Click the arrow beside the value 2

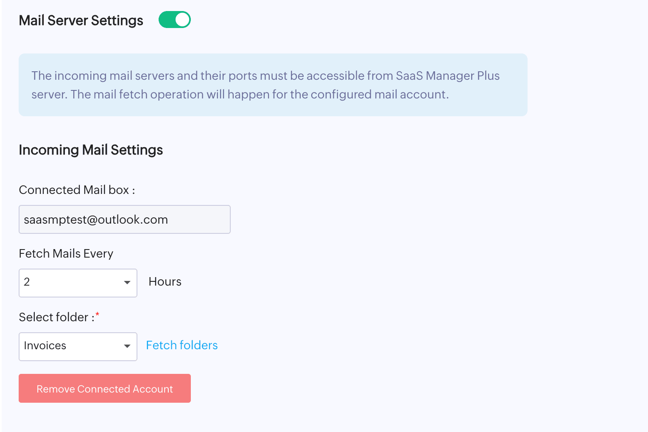(127, 283)
